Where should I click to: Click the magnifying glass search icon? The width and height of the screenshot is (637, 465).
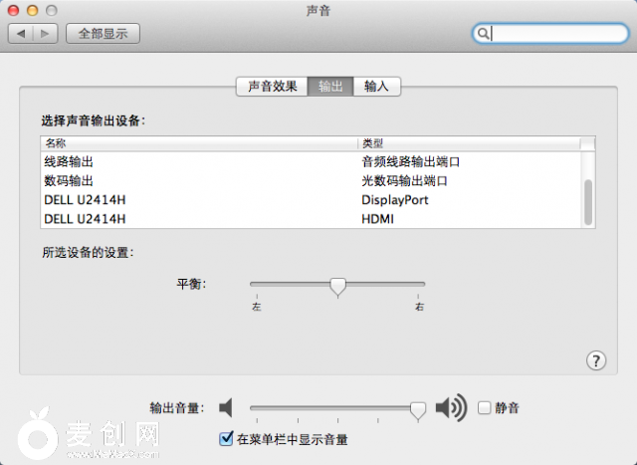click(x=484, y=34)
